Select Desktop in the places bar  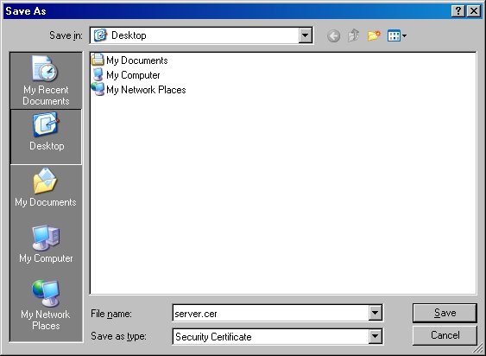46,137
